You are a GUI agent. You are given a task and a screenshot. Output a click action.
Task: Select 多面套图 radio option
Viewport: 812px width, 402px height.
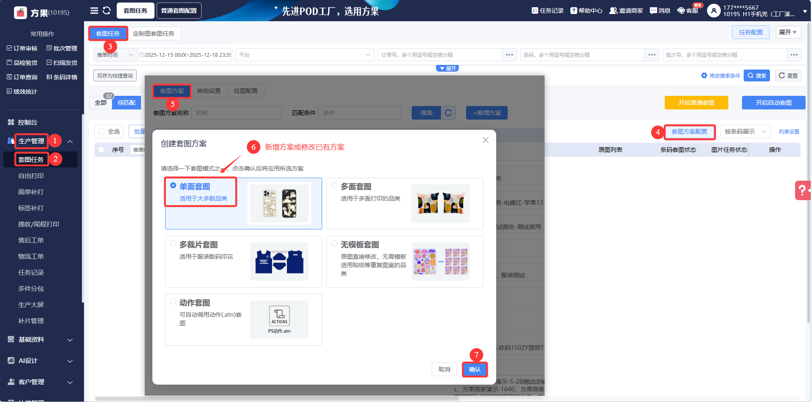(x=334, y=186)
